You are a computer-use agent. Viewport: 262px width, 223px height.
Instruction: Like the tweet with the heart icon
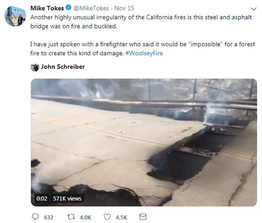pos(108,217)
